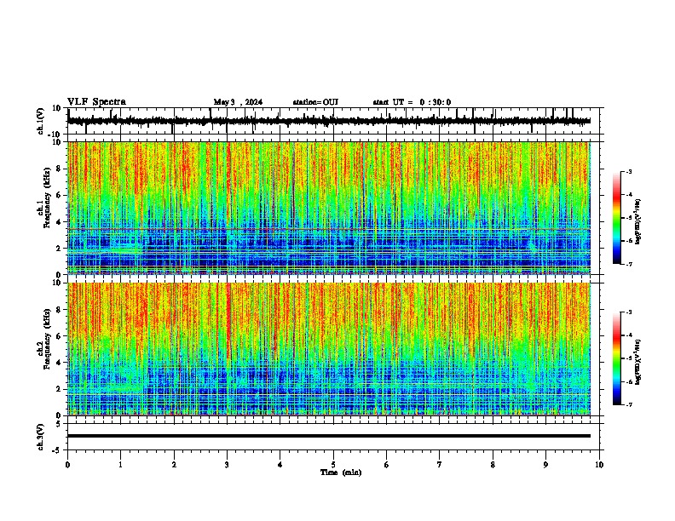Click the ch.1 voltage waveform trace
The width and height of the screenshot is (675, 521).
(x=329, y=121)
